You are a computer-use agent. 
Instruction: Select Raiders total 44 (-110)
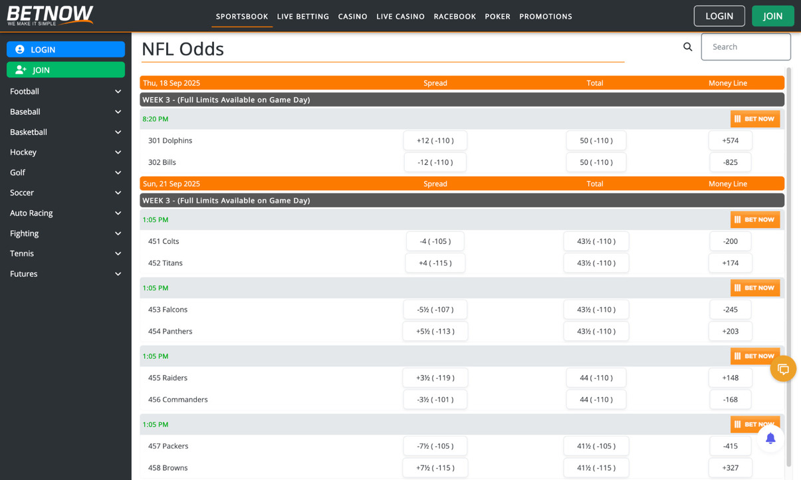pyautogui.click(x=596, y=378)
